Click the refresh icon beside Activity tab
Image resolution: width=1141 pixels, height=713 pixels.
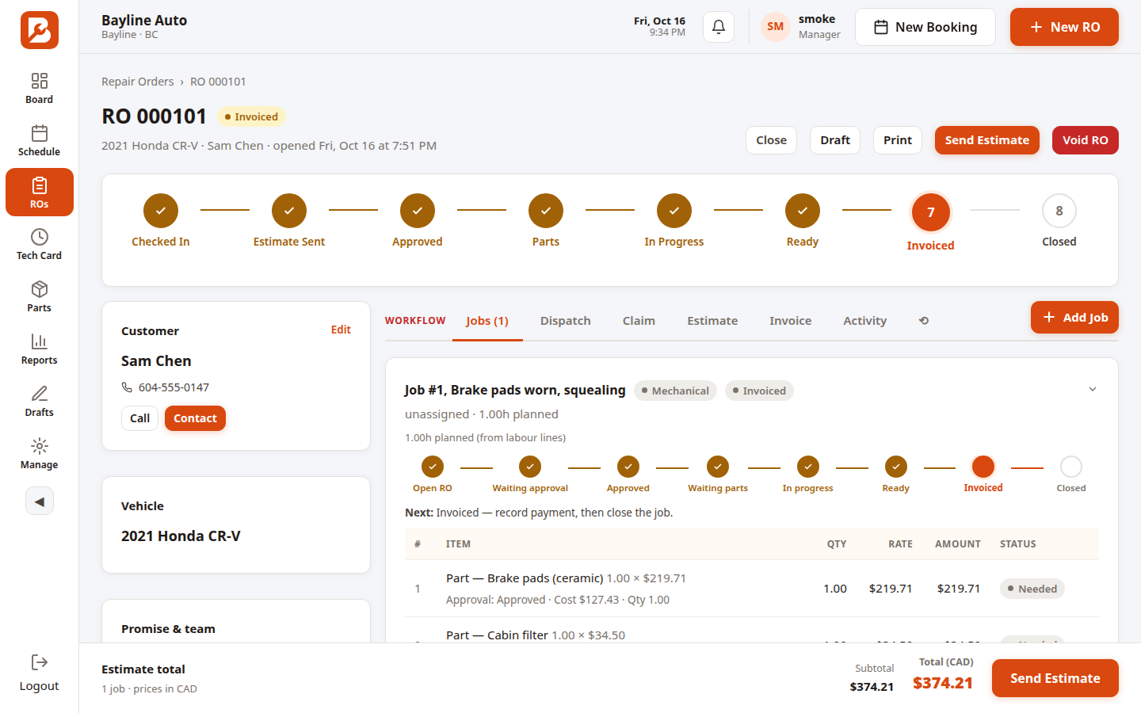[924, 321]
